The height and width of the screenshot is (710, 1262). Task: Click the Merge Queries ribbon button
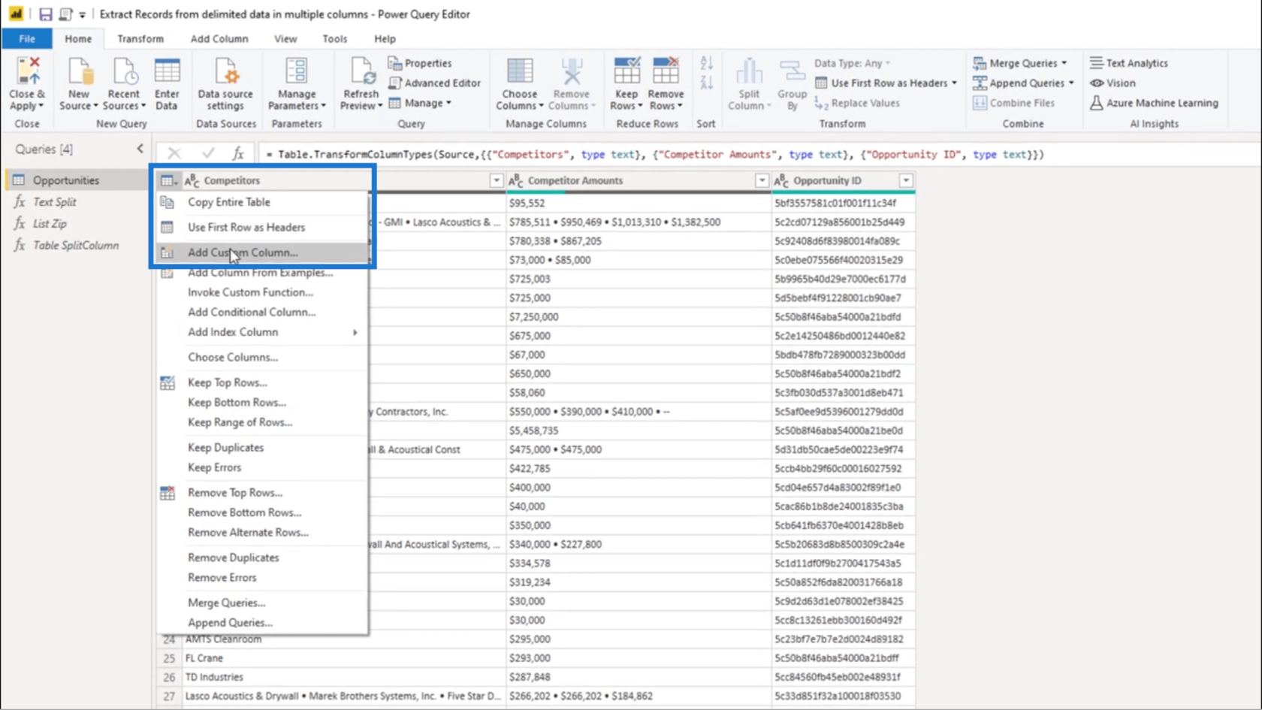tap(1019, 63)
